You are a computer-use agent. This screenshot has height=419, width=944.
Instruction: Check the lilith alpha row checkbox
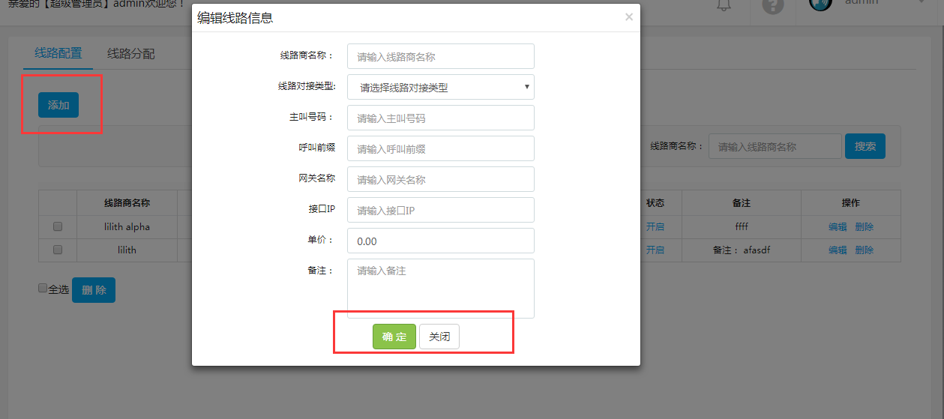[x=58, y=226]
